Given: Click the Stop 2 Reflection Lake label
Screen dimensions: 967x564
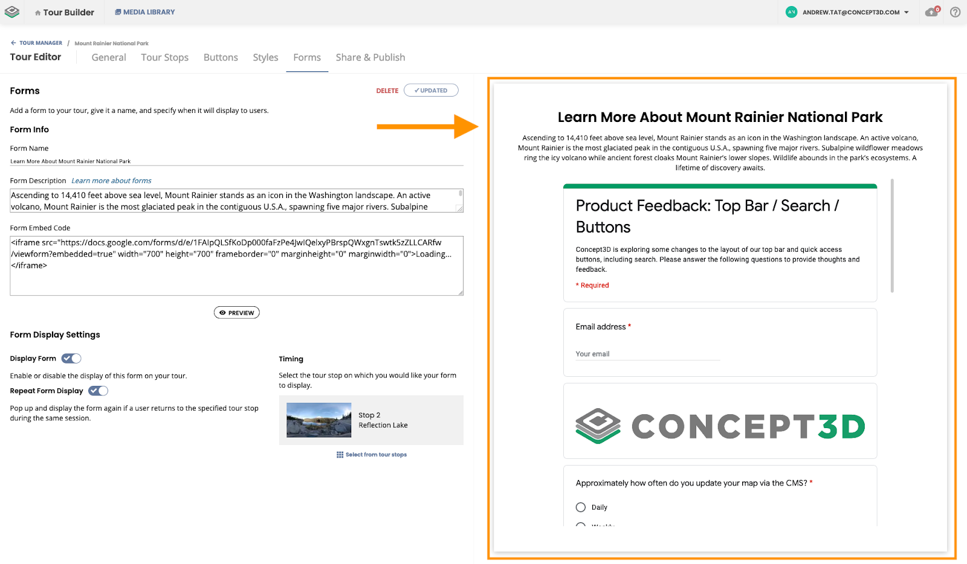Looking at the screenshot, I should (383, 420).
